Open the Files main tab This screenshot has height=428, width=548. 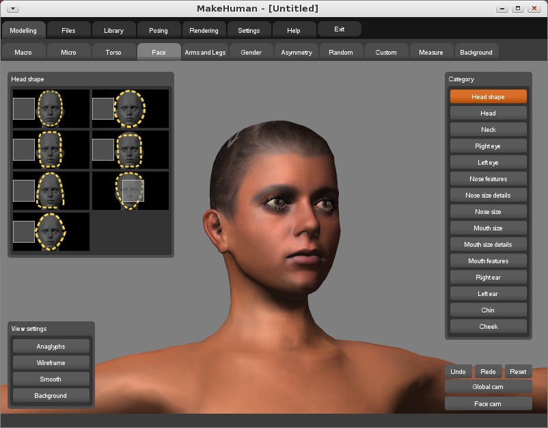click(x=68, y=30)
